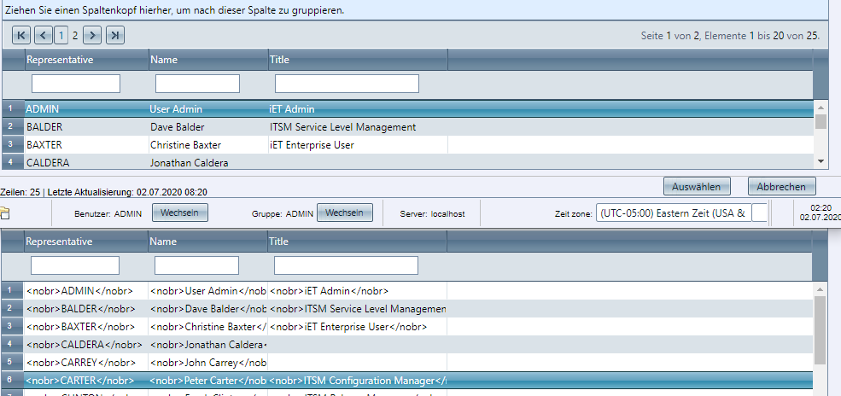Screen dimensions: 841x396
Task: Click row number 5 header lower grid
Action: point(12,362)
